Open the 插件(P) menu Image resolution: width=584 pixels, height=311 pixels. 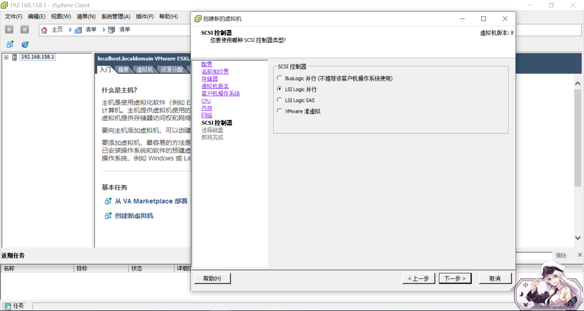coord(145,16)
